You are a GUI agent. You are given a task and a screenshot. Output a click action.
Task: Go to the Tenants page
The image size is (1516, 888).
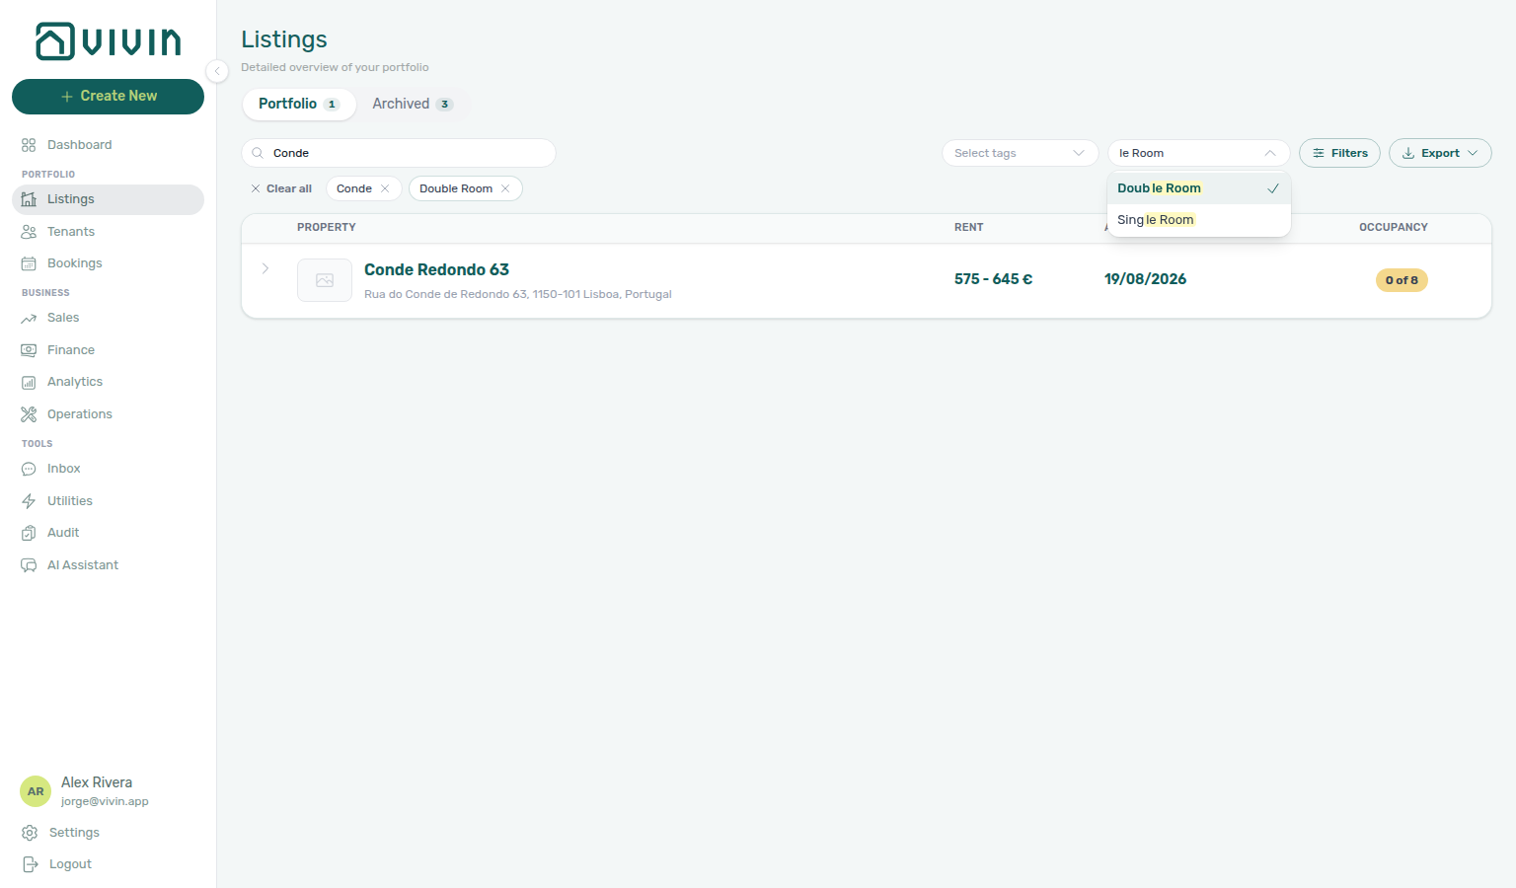coord(108,232)
